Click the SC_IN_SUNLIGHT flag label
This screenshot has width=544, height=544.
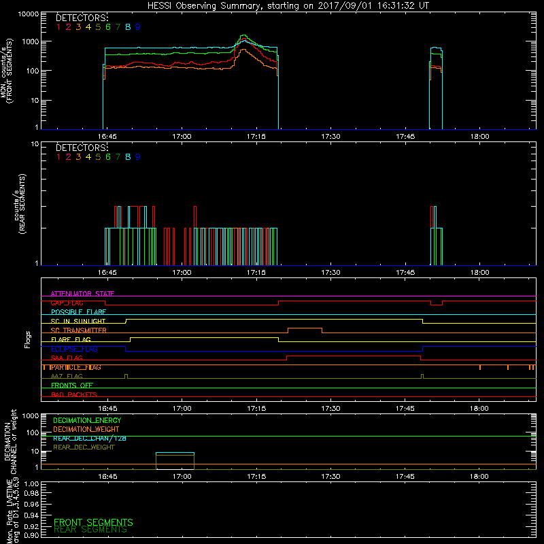pos(78,321)
